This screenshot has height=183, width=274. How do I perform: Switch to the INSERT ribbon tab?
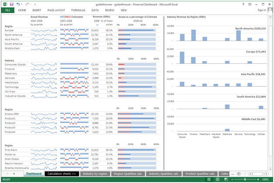tap(37, 10)
